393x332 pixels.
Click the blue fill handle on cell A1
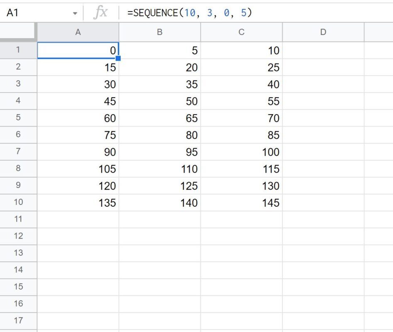118,59
